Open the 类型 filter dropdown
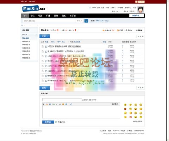The width and height of the screenshot is (169, 141). tap(47, 42)
